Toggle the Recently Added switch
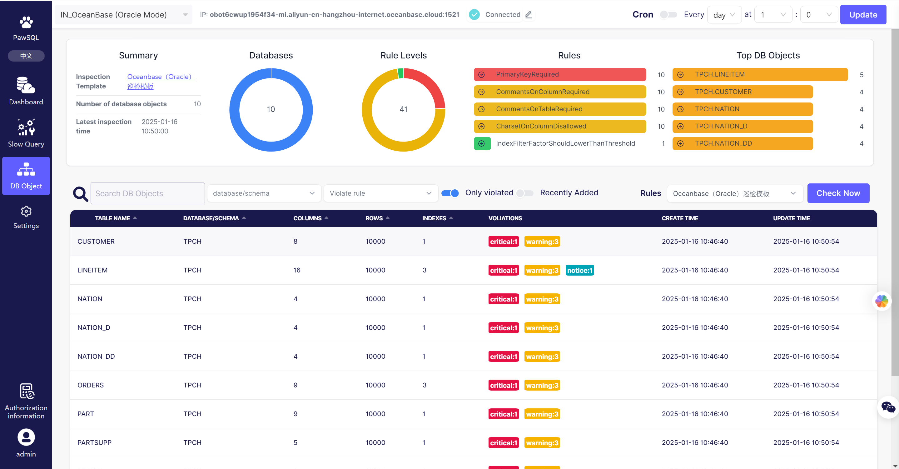Image resolution: width=899 pixels, height=469 pixels. click(x=524, y=193)
